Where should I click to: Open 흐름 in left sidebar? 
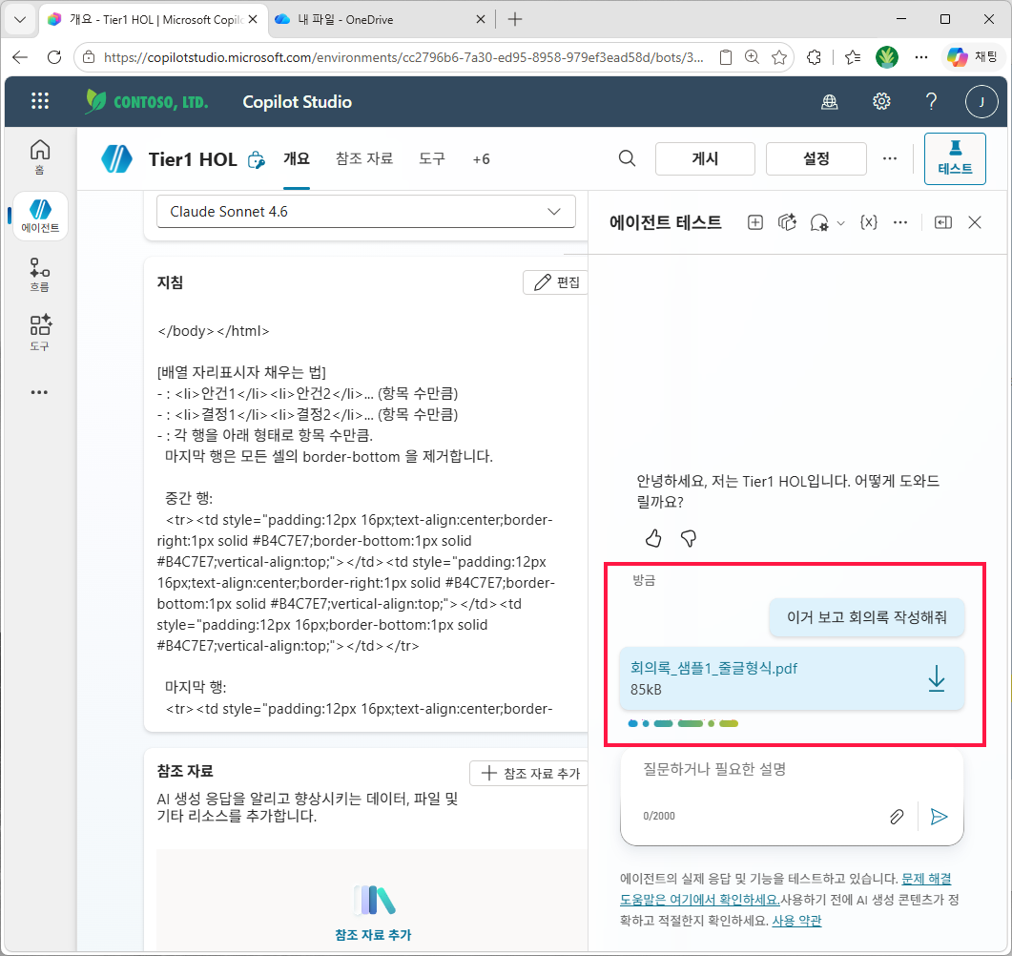point(40,275)
